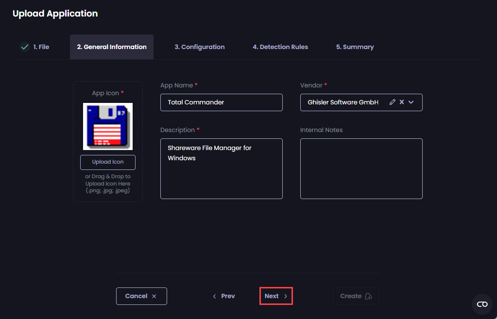Focus the App Name input field

pos(221,102)
